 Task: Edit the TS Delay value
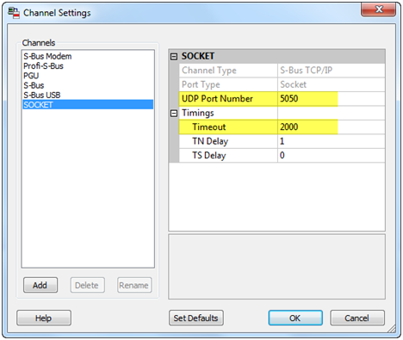click(331, 155)
